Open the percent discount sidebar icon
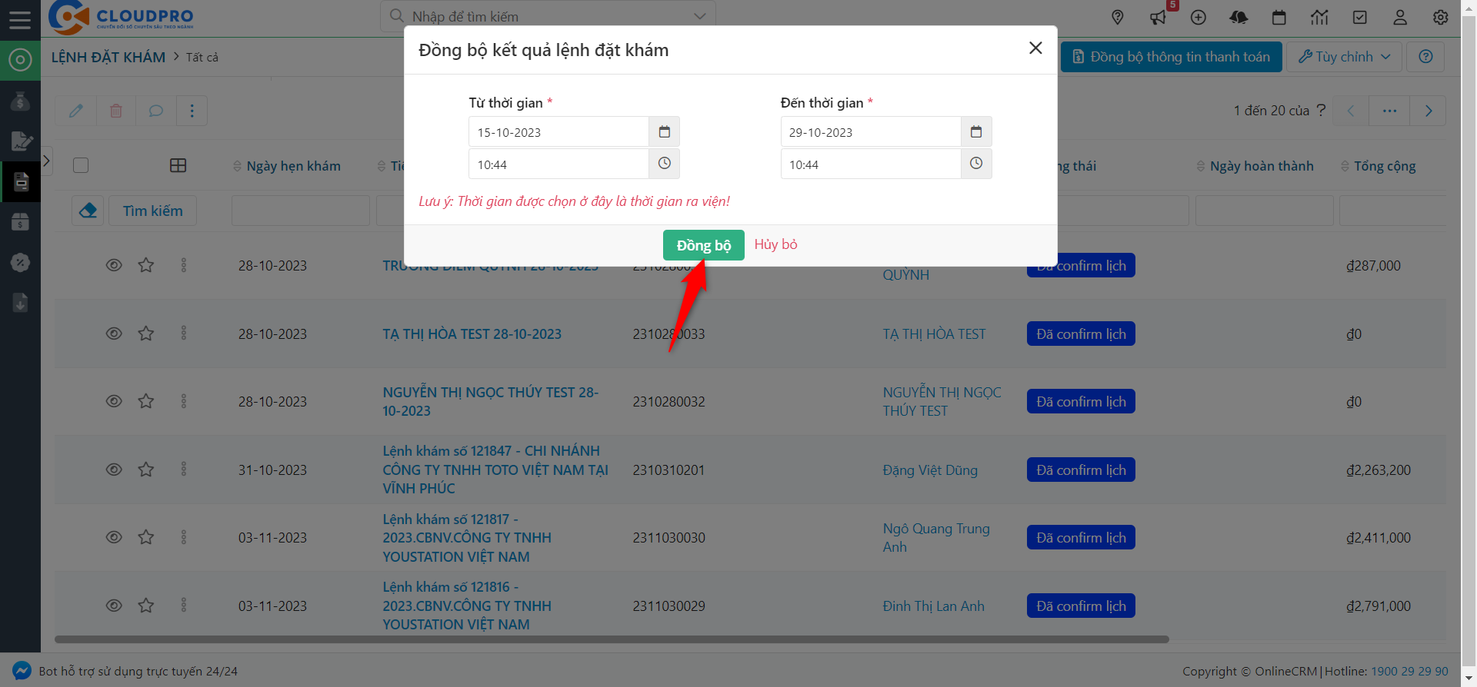 click(20, 262)
